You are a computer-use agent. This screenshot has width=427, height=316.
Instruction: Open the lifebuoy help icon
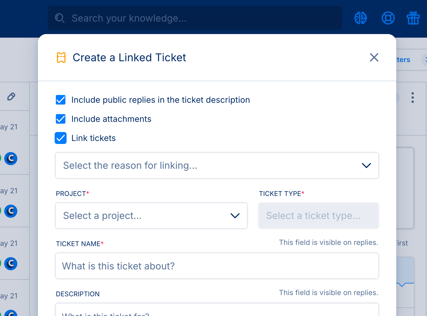[x=388, y=18]
